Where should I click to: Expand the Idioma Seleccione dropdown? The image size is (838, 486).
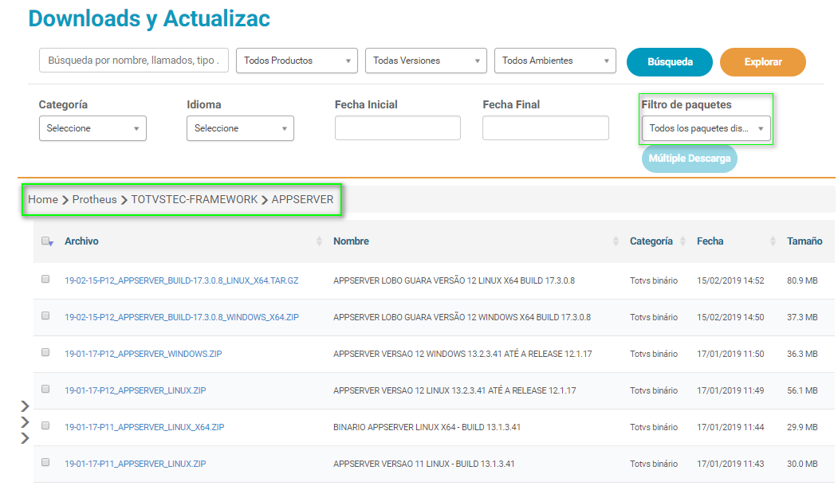point(240,128)
